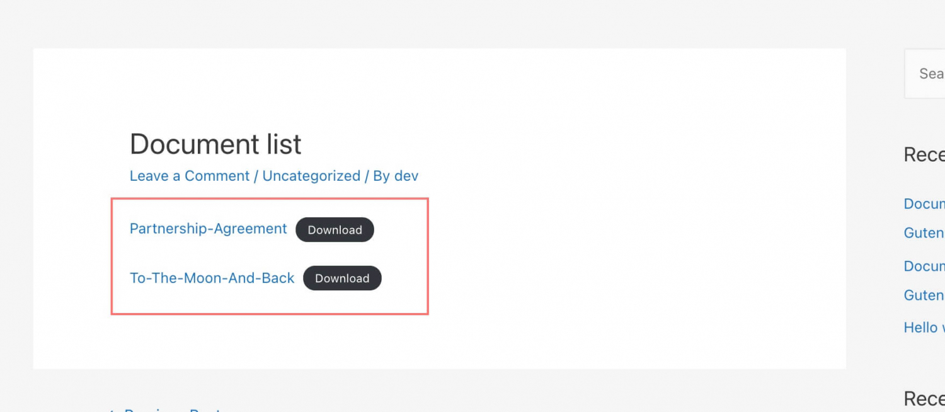The image size is (945, 412).
Task: Open the Partnership-Agreement file link
Action: point(208,228)
